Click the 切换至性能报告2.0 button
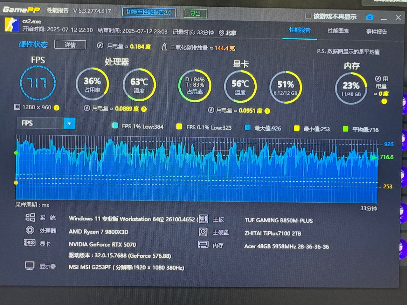 [x=149, y=12]
